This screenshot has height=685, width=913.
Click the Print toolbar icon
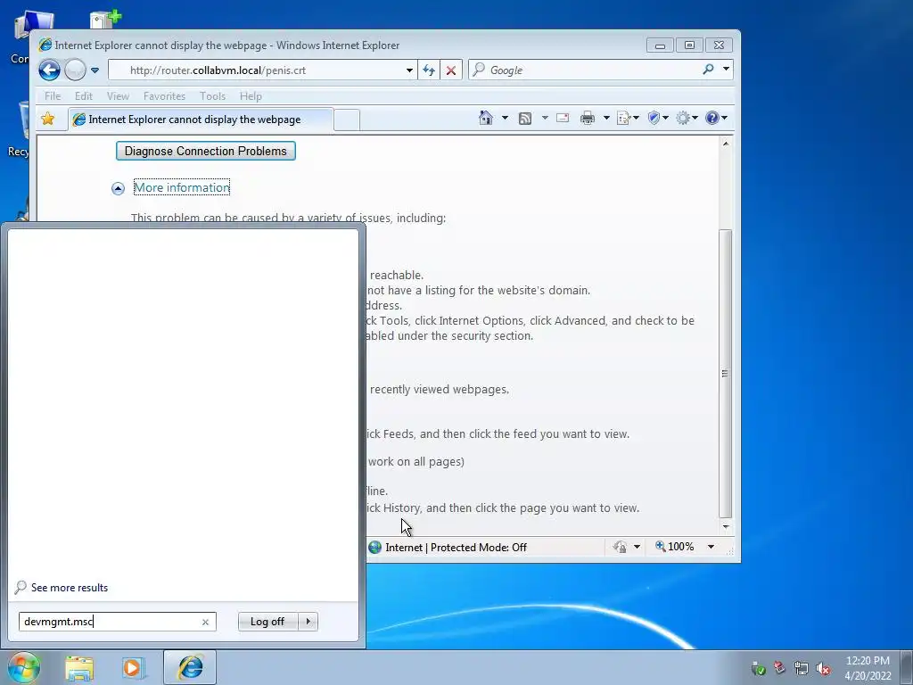(588, 119)
